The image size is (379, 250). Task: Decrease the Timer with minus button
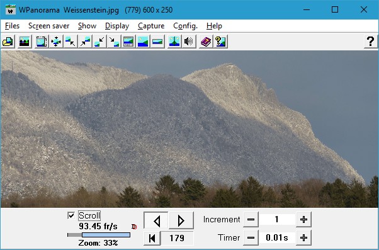(x=251, y=237)
